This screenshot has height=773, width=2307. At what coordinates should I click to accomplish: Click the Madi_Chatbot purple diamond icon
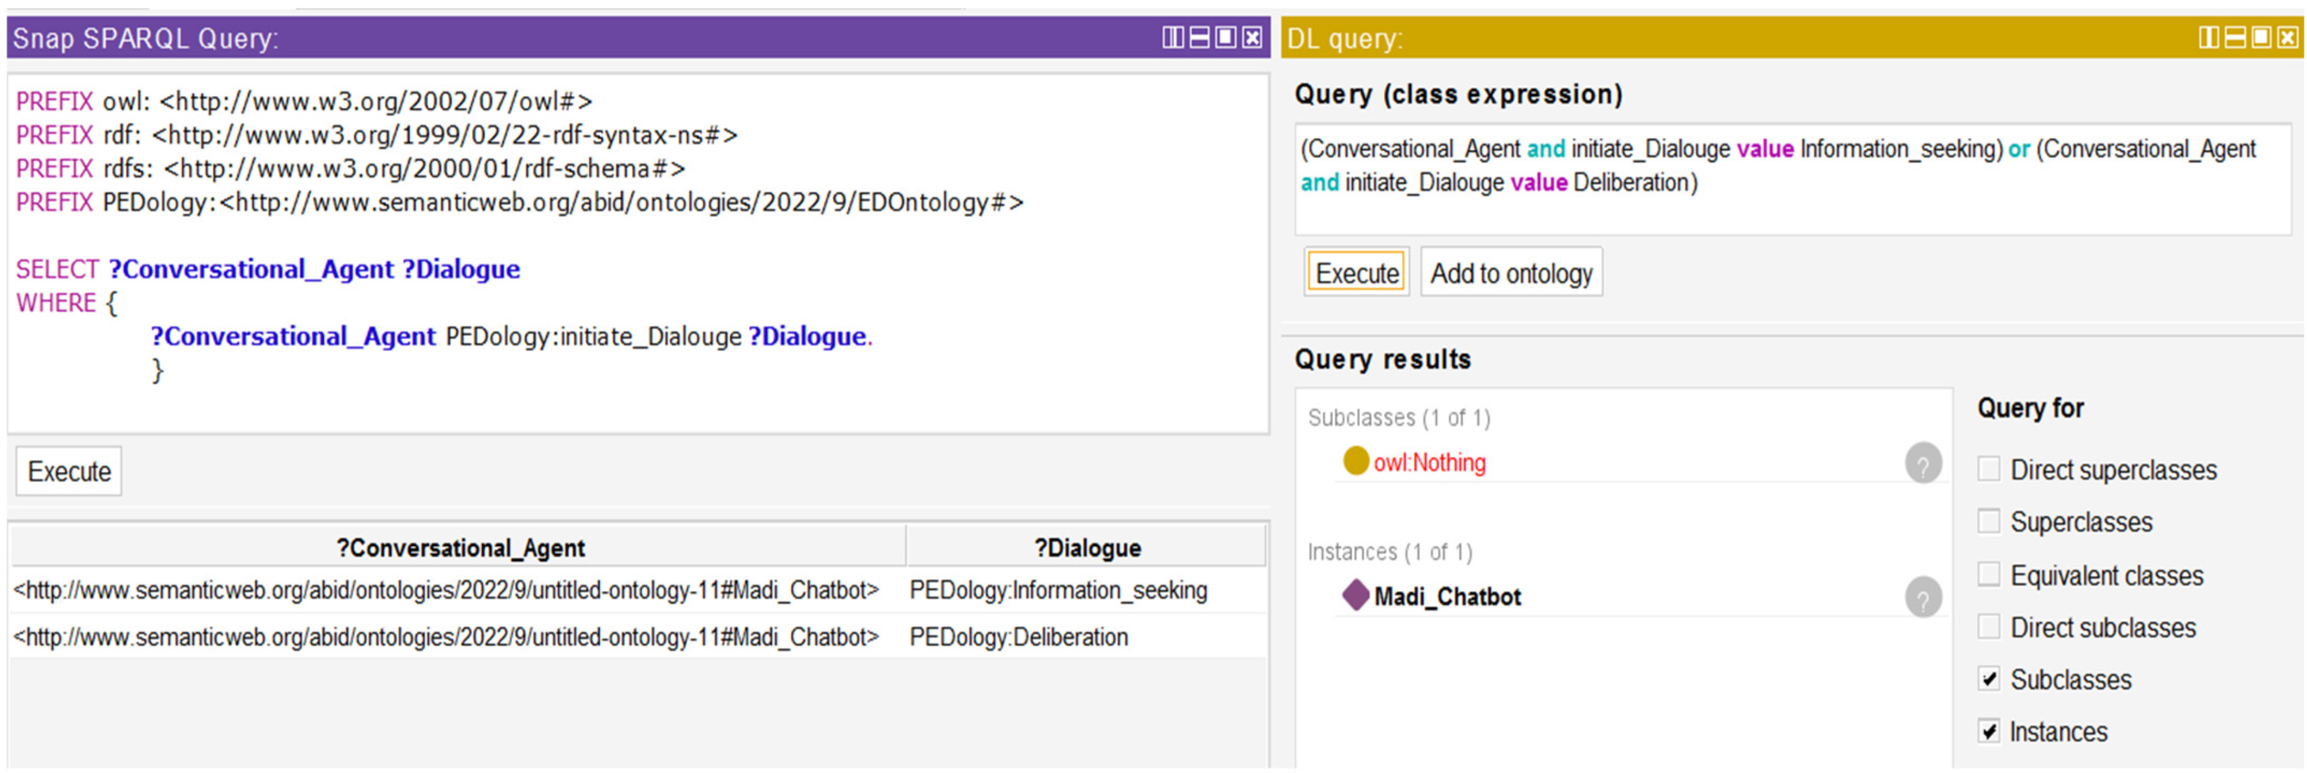[x=1355, y=595]
